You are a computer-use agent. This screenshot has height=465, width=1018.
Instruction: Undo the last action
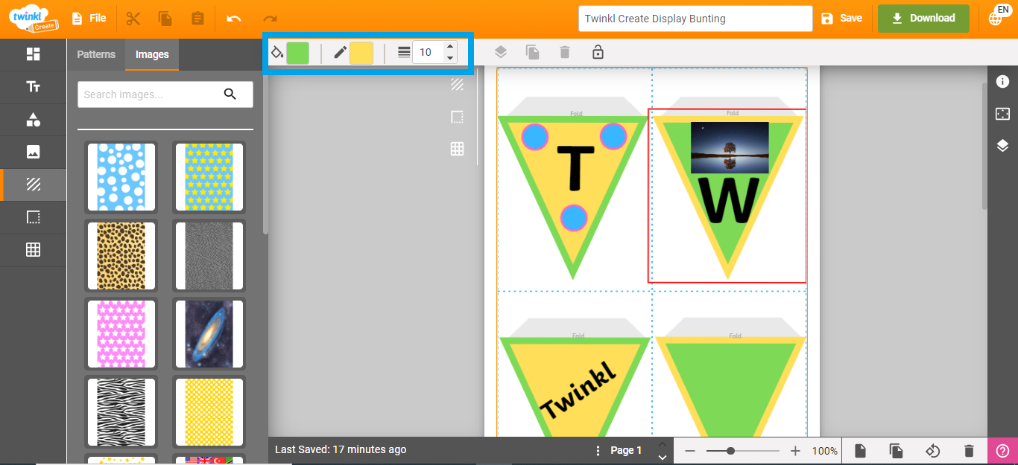click(x=234, y=19)
